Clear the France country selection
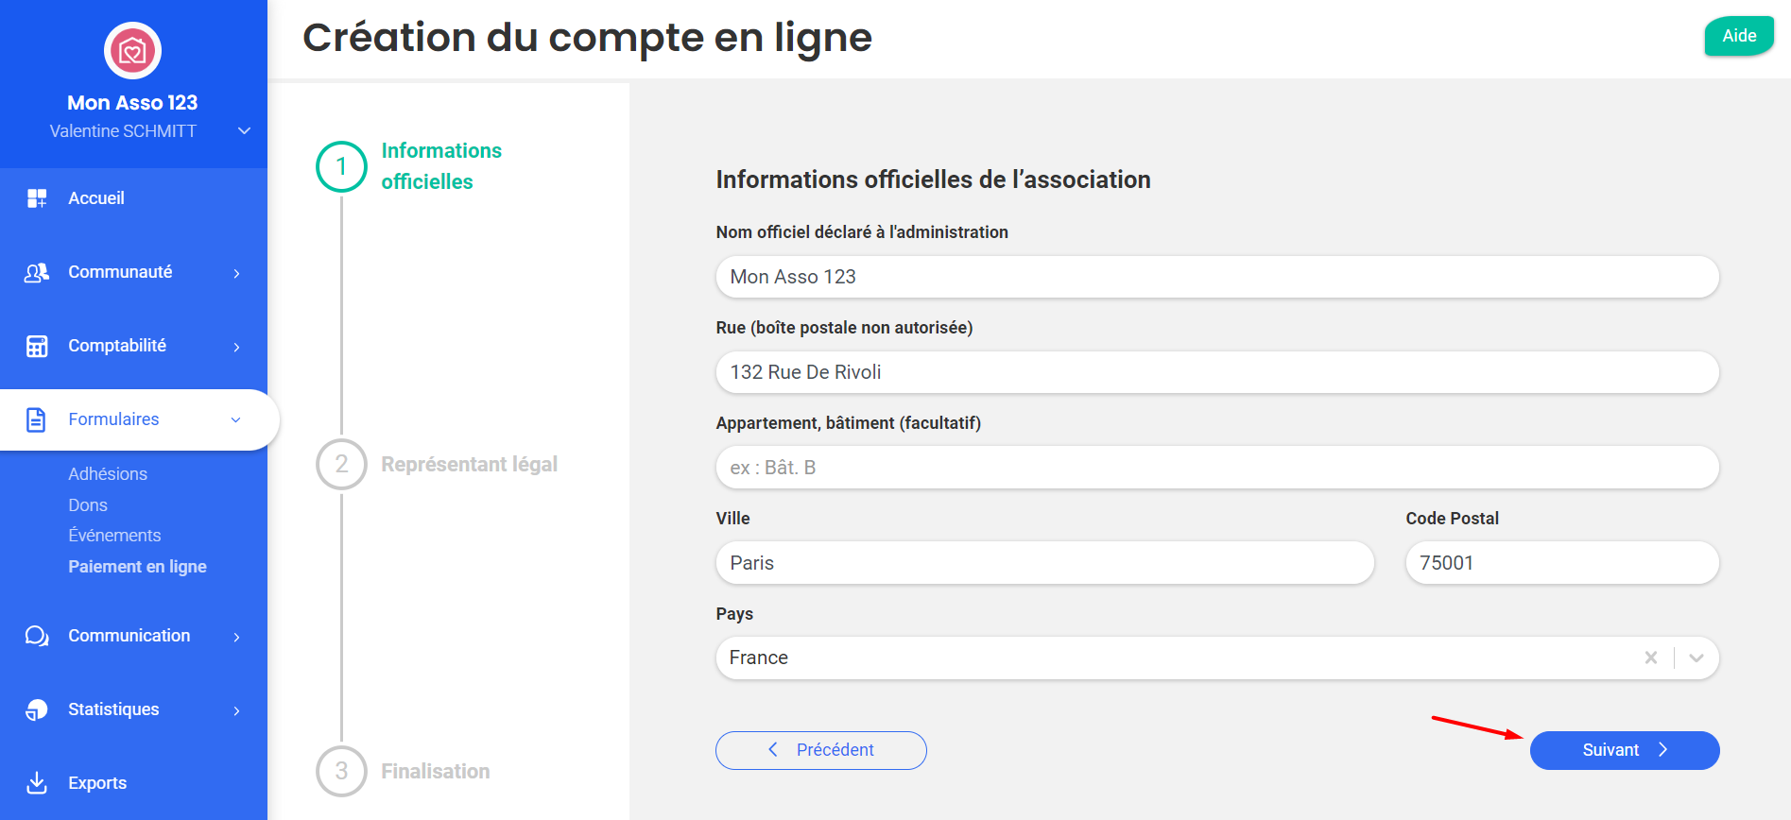The width and height of the screenshot is (1791, 820). 1650,658
